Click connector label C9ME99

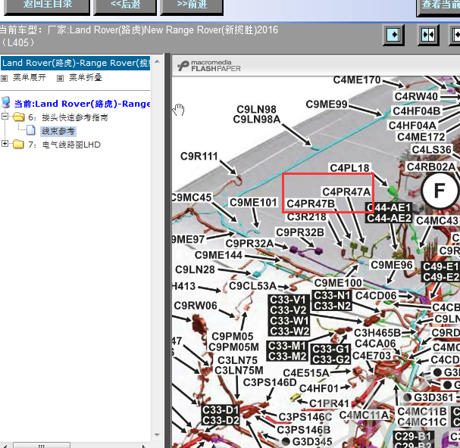327,104
